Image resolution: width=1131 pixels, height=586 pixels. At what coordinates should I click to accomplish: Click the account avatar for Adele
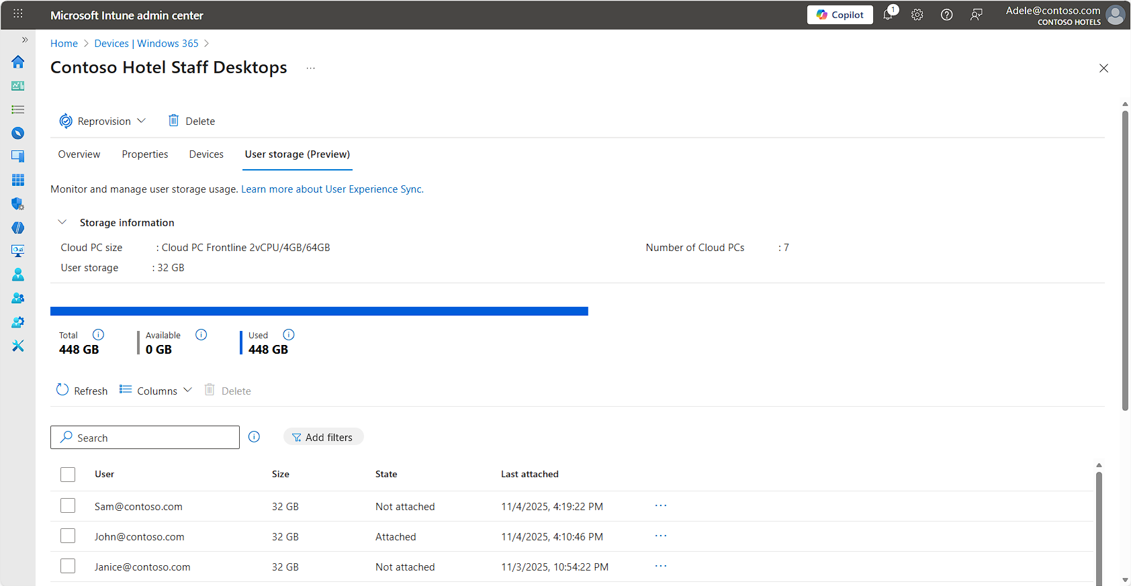(x=1116, y=15)
